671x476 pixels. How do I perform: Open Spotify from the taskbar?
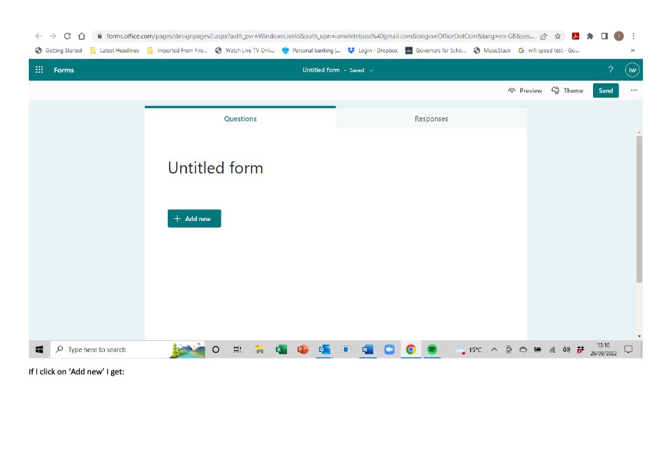click(x=432, y=349)
